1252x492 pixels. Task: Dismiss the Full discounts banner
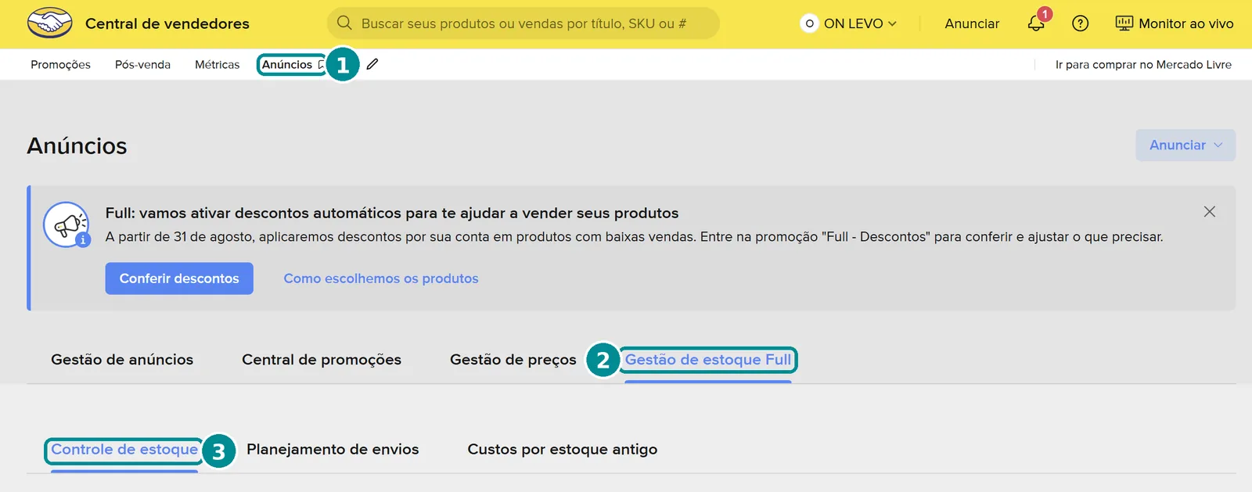(1209, 212)
